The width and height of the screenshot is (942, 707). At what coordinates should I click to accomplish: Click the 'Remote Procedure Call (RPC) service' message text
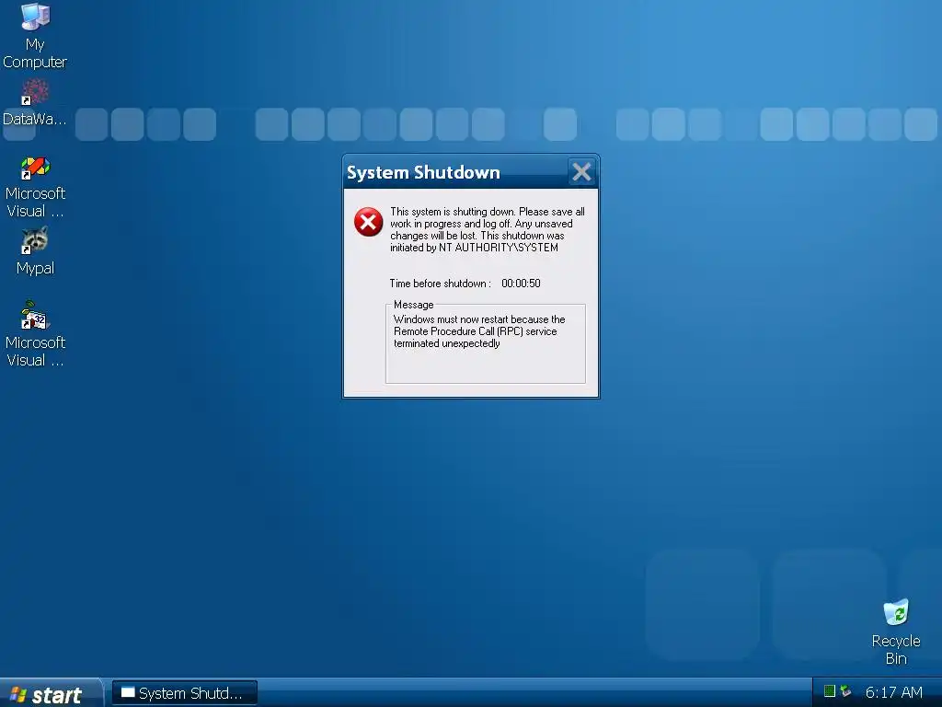tap(476, 331)
